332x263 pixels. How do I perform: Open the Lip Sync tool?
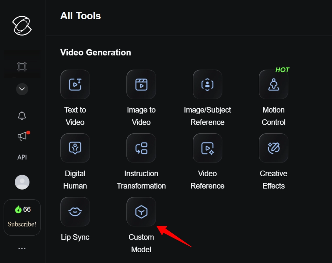[x=75, y=212]
